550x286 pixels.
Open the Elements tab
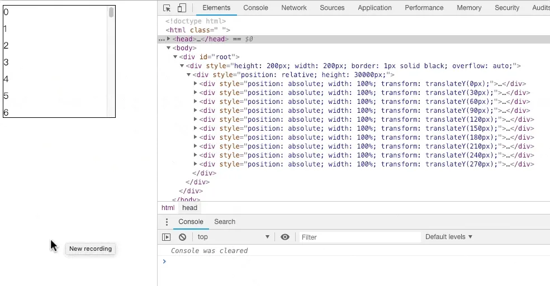216,8
